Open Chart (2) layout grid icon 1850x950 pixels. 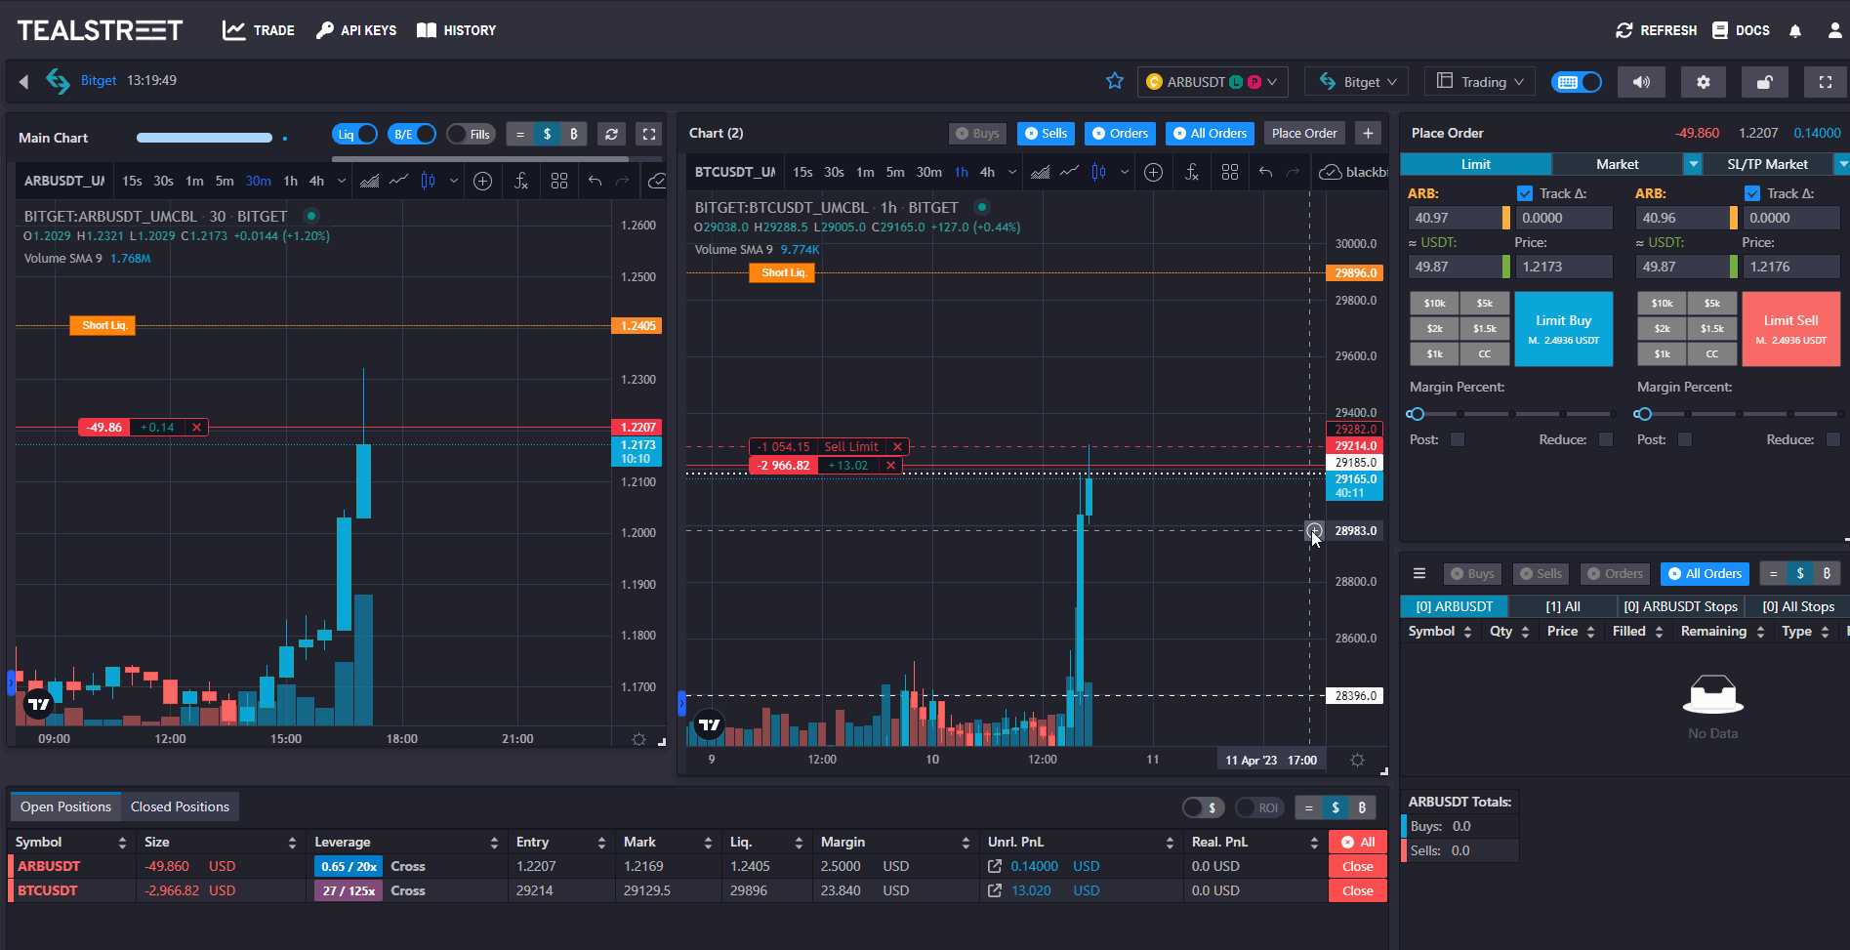(x=1230, y=172)
